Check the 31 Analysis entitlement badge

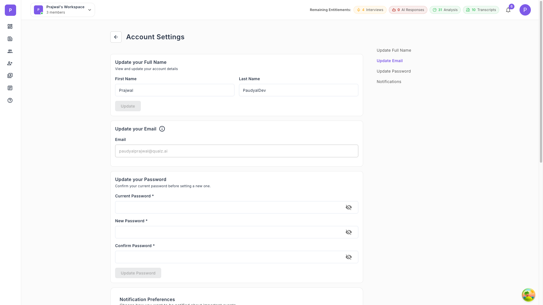(x=445, y=10)
